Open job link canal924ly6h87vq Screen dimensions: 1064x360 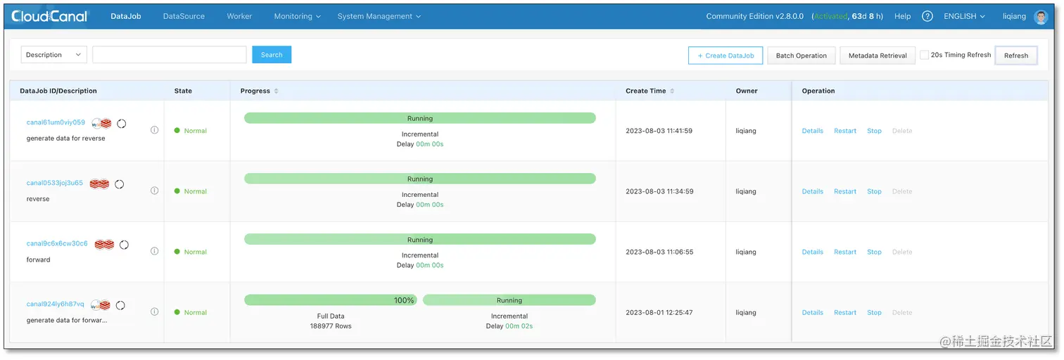[55, 304]
